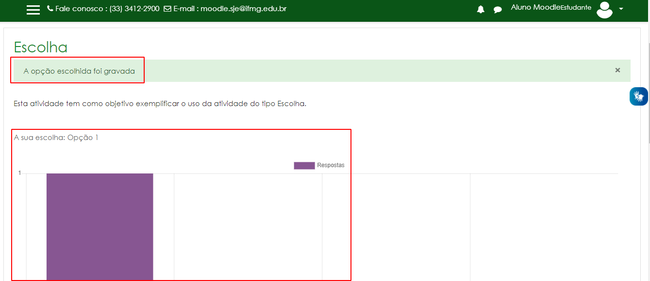The image size is (650, 281).
Task: Dismiss the 'A opção escolhida foi gravada' message
Action: point(617,70)
